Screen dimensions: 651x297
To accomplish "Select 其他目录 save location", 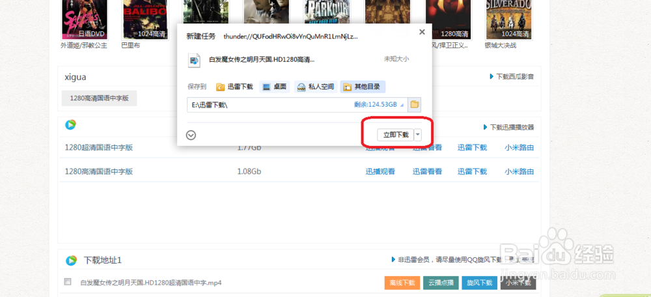I will [363, 87].
